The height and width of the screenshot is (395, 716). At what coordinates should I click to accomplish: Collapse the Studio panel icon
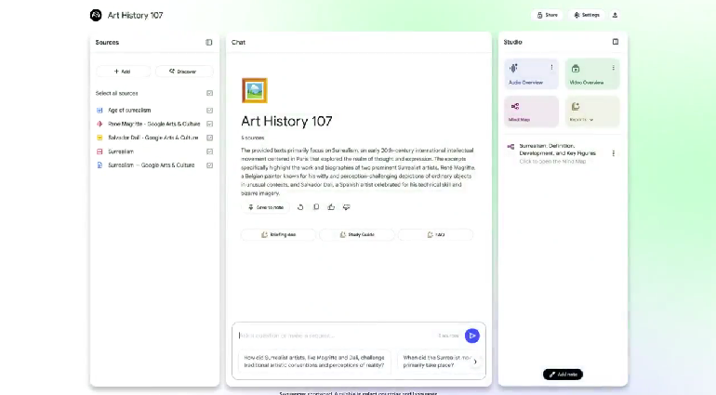[615, 42]
